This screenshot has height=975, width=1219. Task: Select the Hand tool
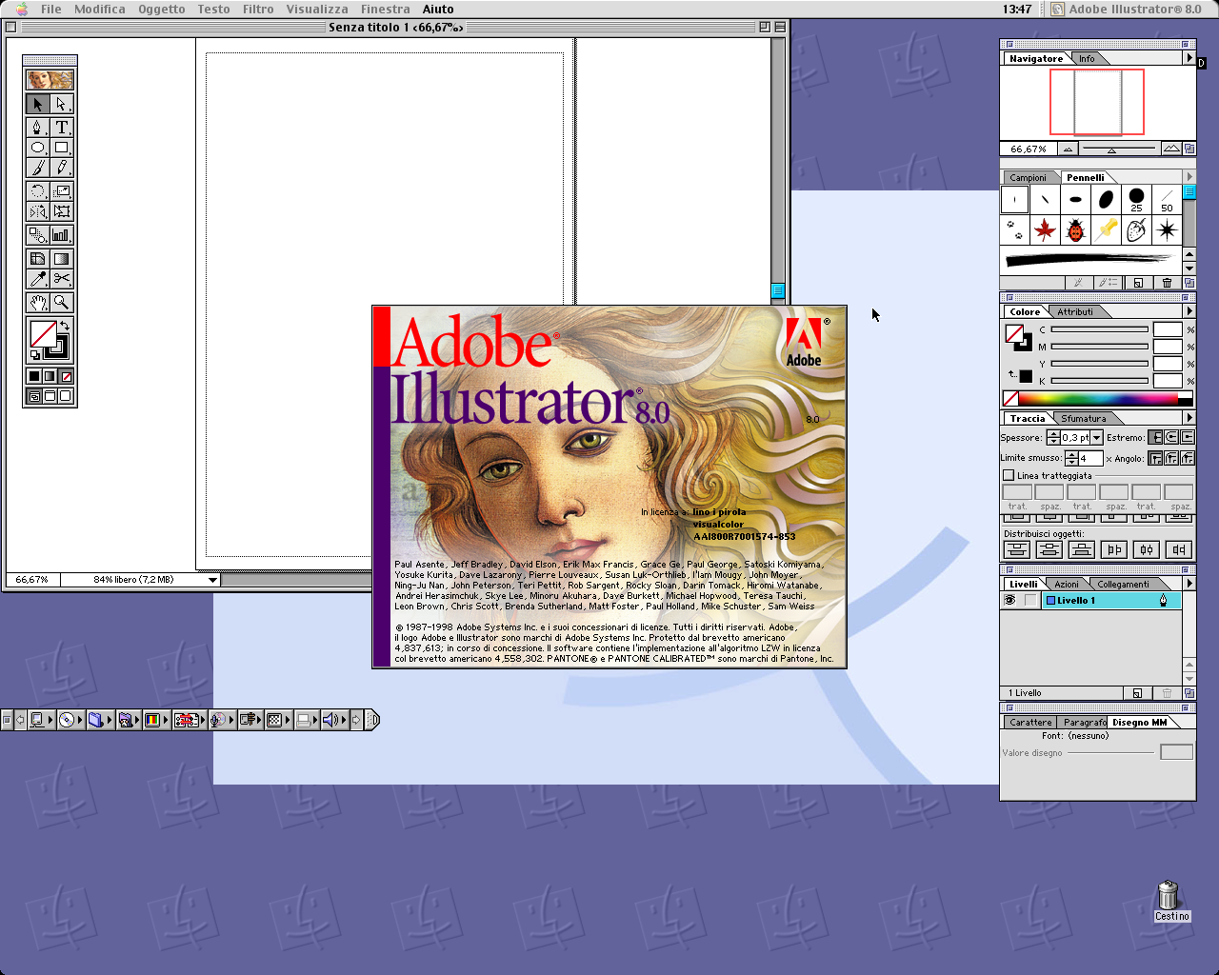[x=38, y=303]
